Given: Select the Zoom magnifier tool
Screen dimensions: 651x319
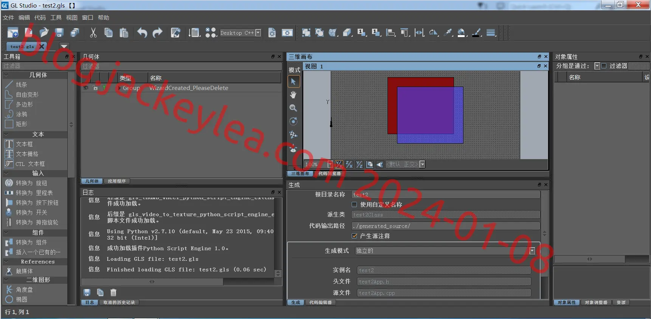Looking at the screenshot, I should [x=293, y=108].
